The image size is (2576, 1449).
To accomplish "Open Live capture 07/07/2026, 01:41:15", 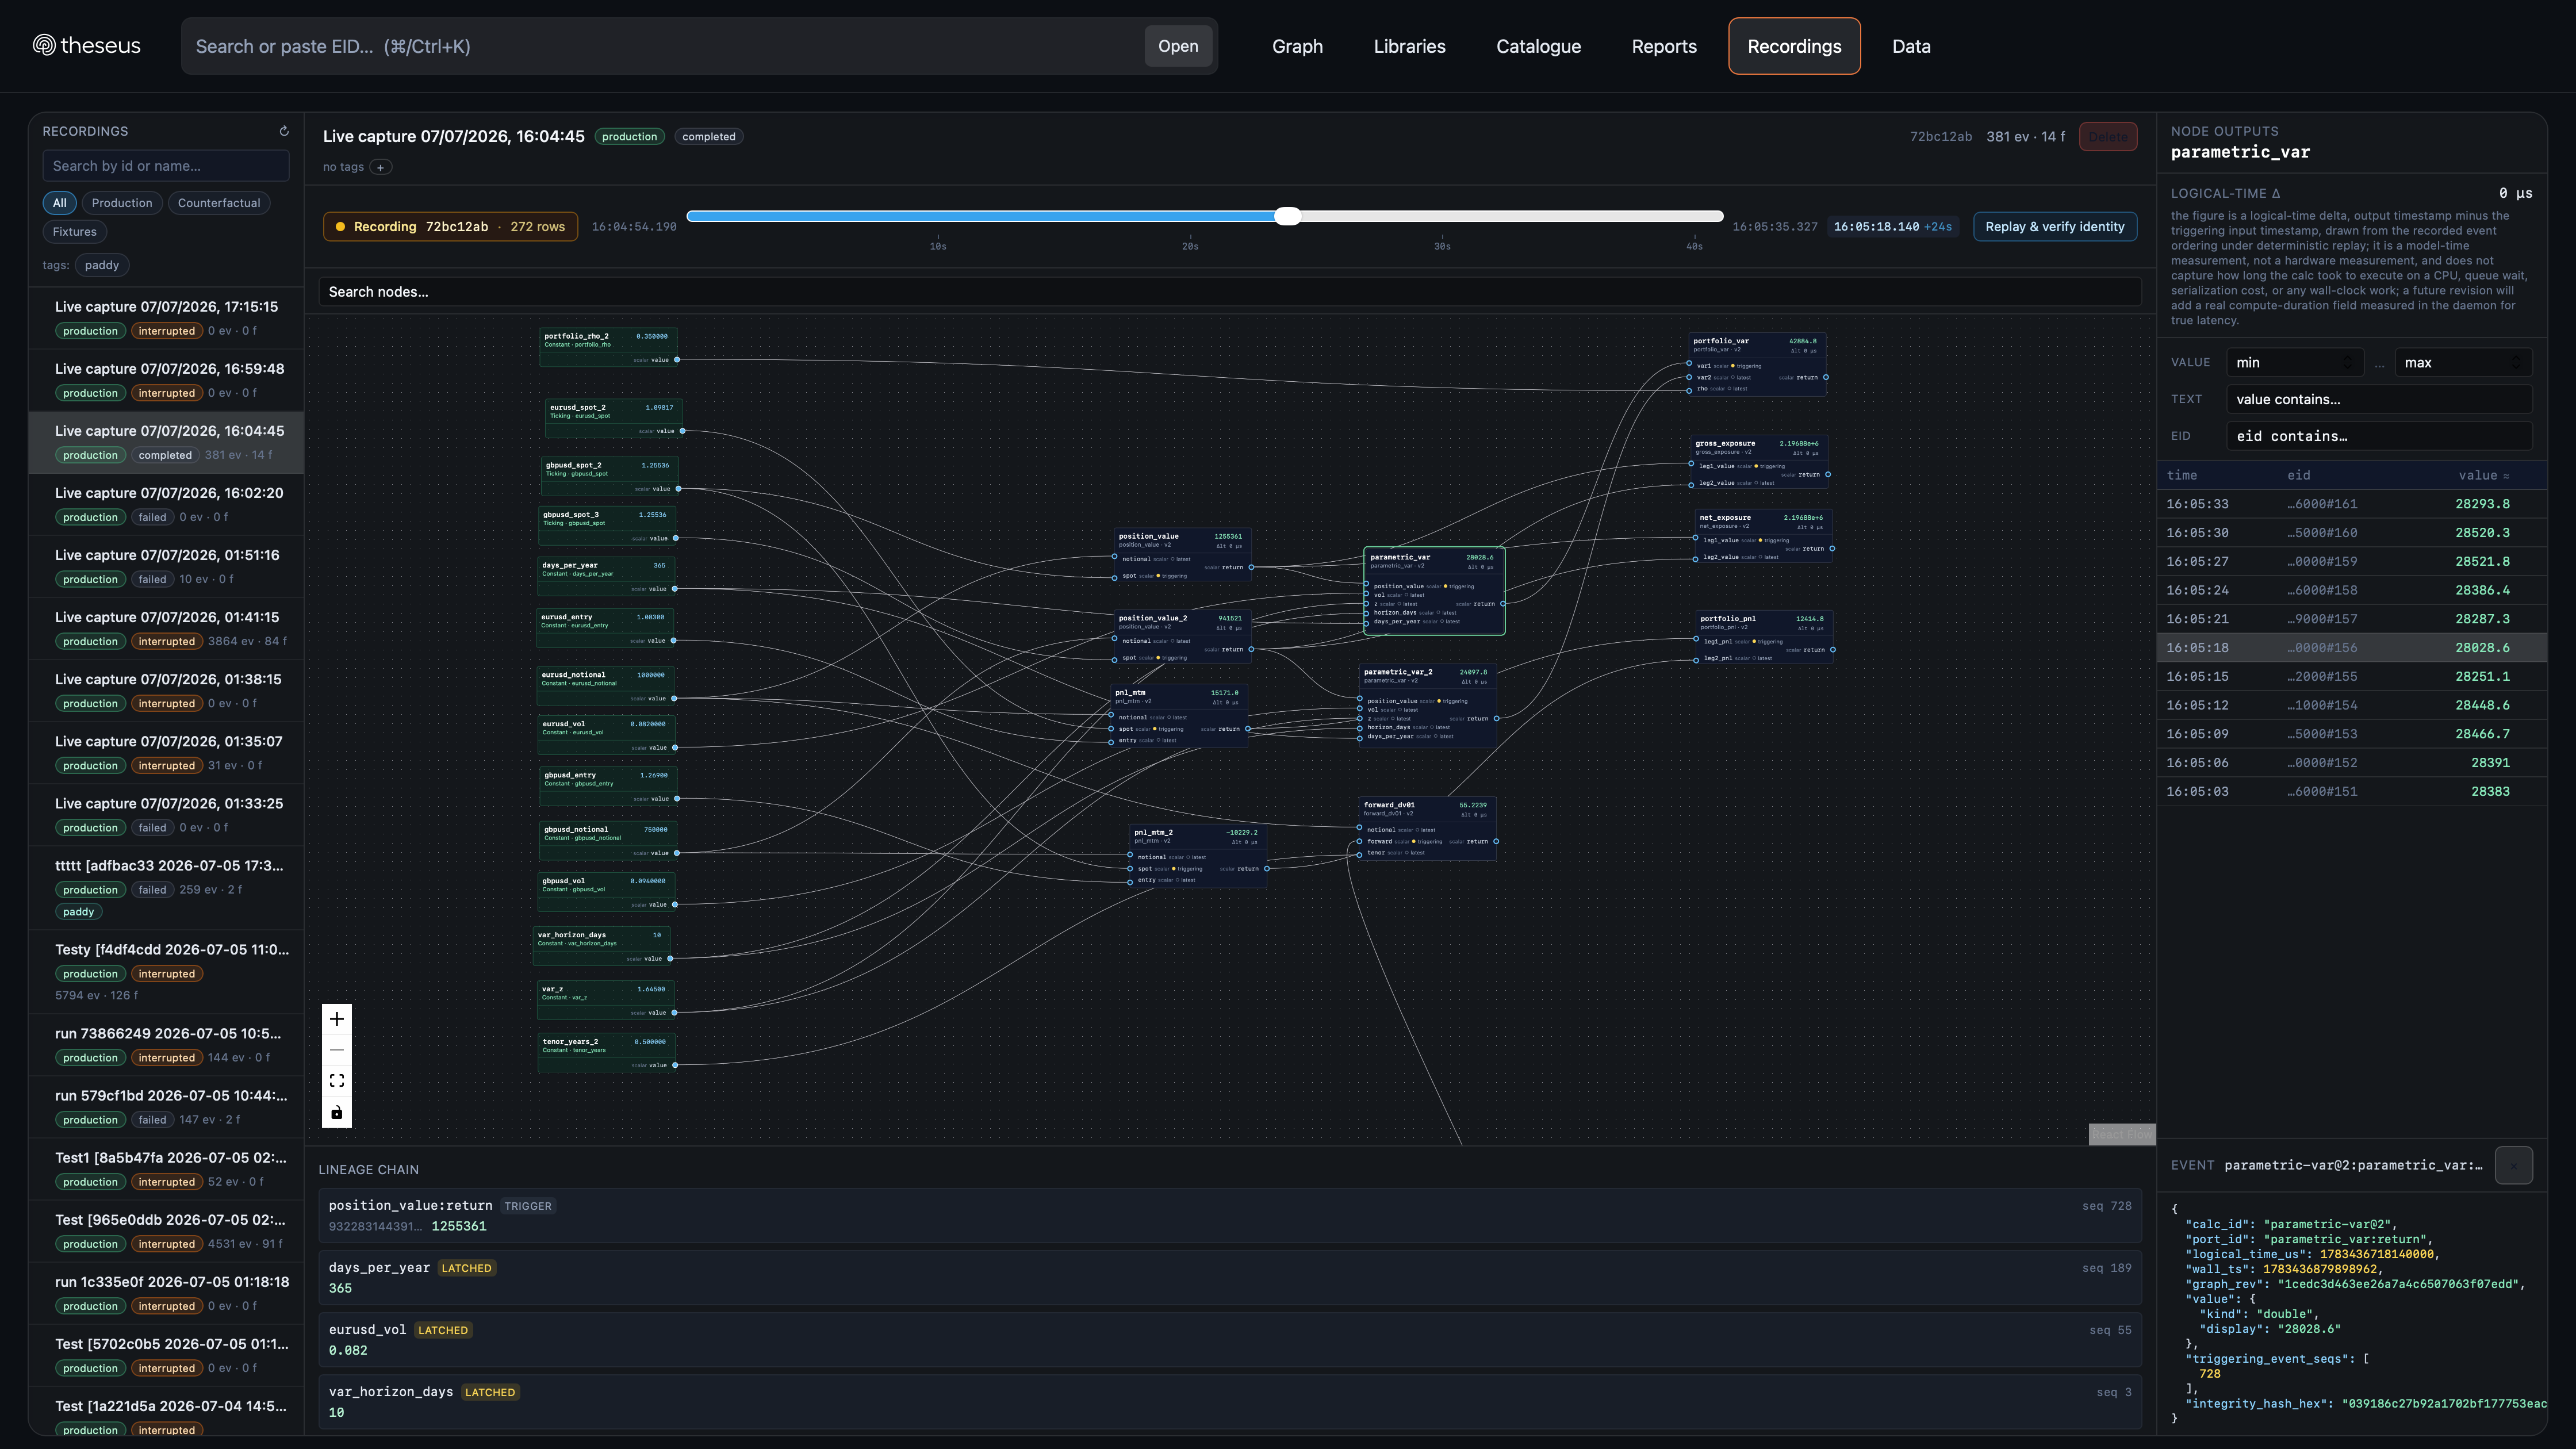I will 166,628.
